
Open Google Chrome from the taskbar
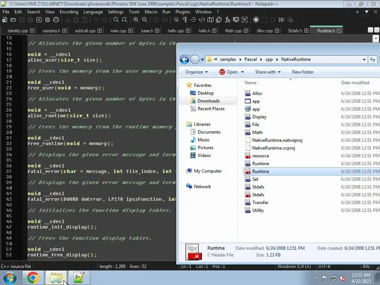(x=33, y=278)
